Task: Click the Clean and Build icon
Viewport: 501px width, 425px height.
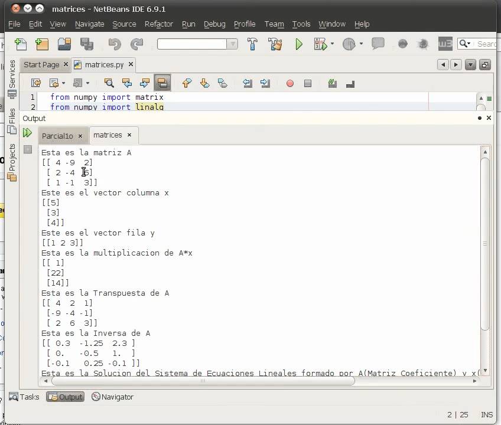Action: [275, 44]
